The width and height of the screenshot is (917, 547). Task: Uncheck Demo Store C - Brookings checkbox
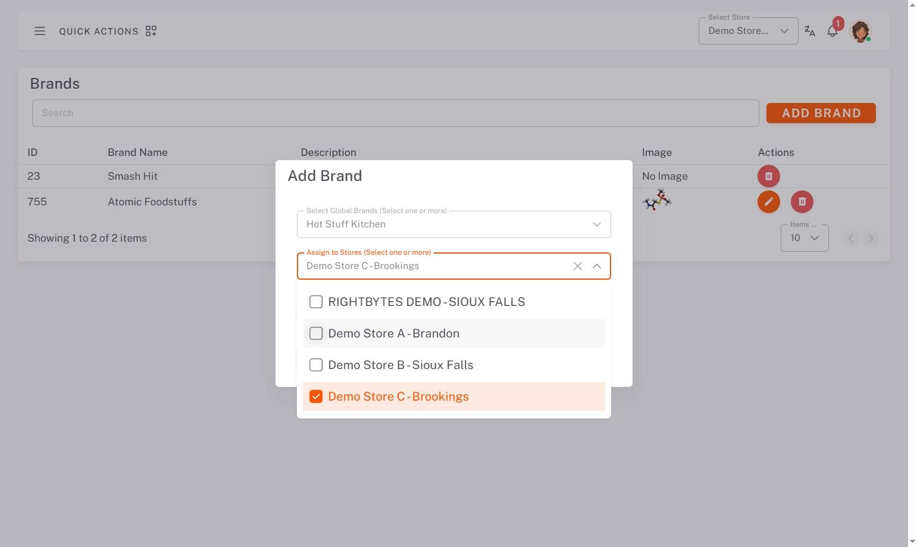pyautogui.click(x=316, y=396)
